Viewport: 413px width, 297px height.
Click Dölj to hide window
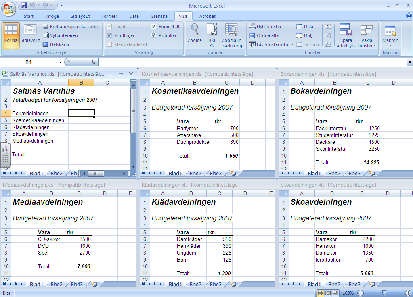(304, 35)
